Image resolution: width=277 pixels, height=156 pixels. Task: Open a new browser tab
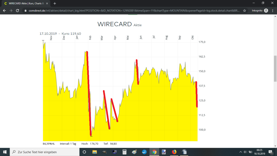[x=55, y=3]
